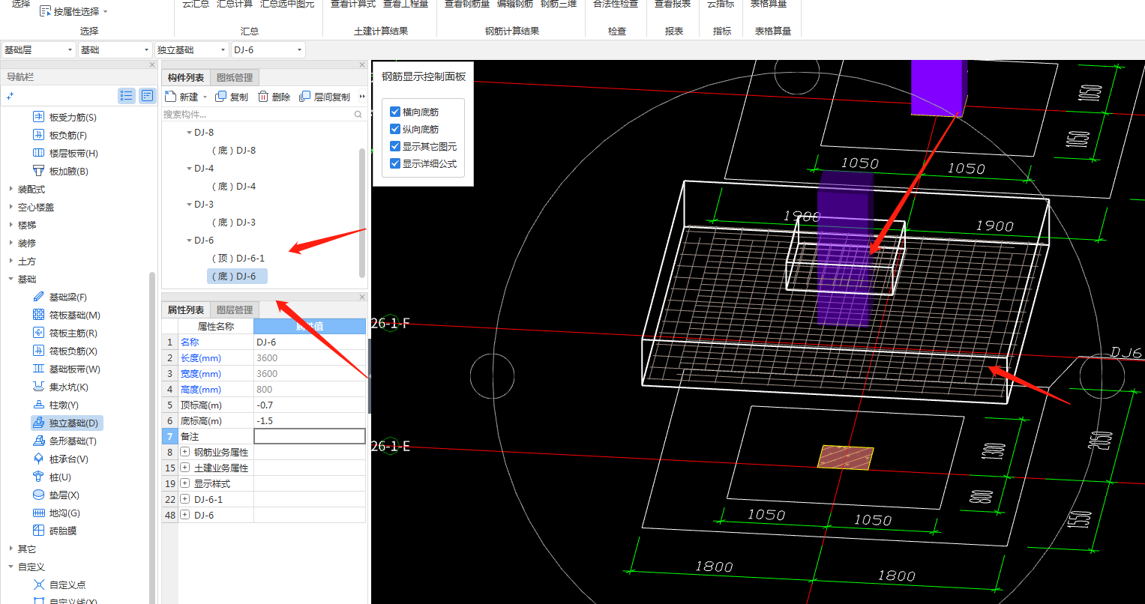Viewport: 1145px width, 604px height.
Task: Switch navigation bar to list view icon
Action: click(127, 96)
